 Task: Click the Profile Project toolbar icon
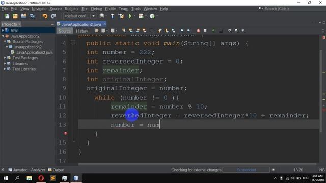pyautogui.click(x=152, y=16)
